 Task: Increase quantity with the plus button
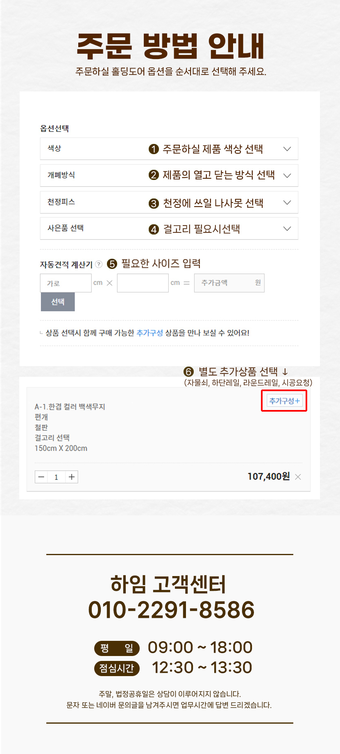tap(72, 477)
